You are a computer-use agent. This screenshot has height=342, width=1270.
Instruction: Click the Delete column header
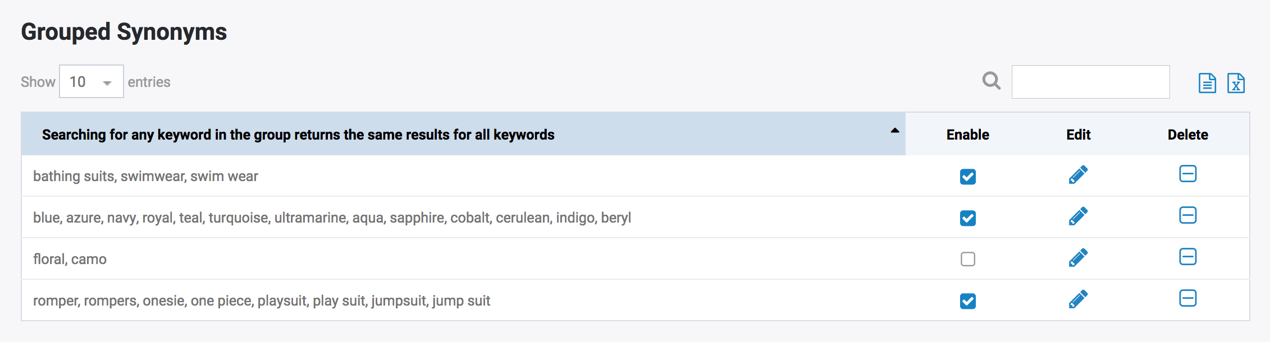coord(1188,135)
